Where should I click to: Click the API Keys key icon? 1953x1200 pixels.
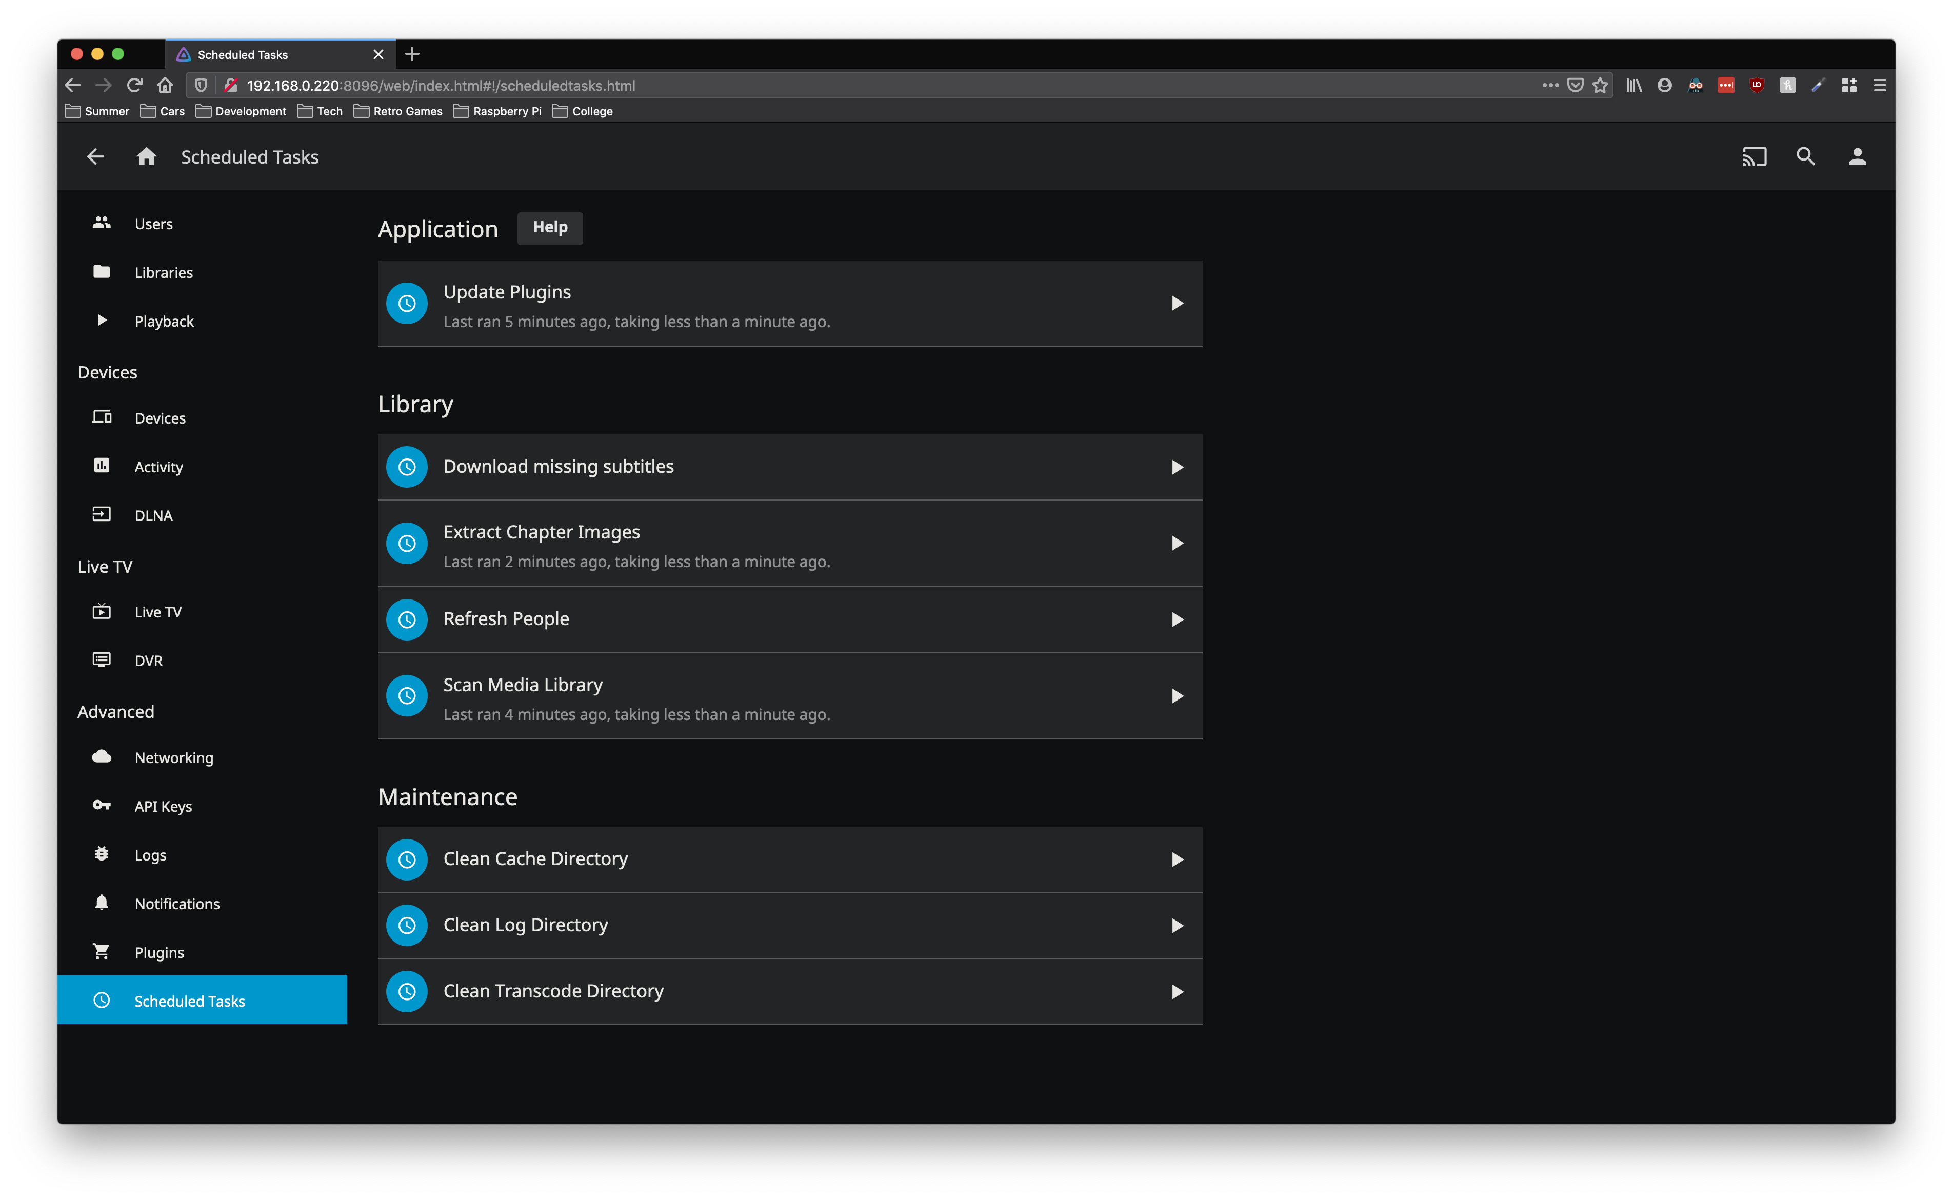(102, 806)
